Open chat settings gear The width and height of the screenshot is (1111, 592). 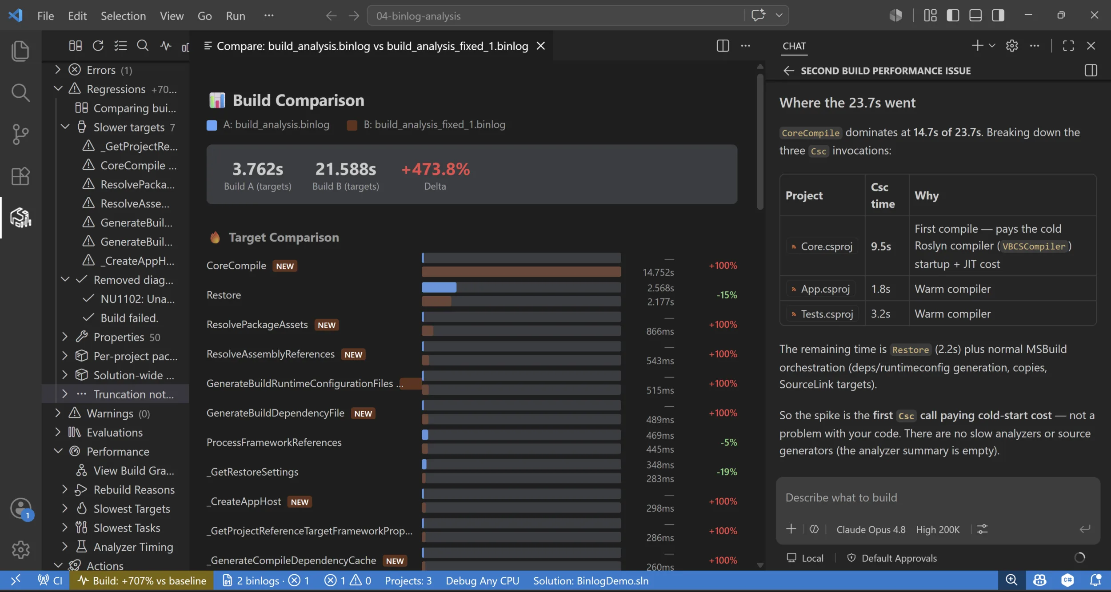click(x=1012, y=46)
